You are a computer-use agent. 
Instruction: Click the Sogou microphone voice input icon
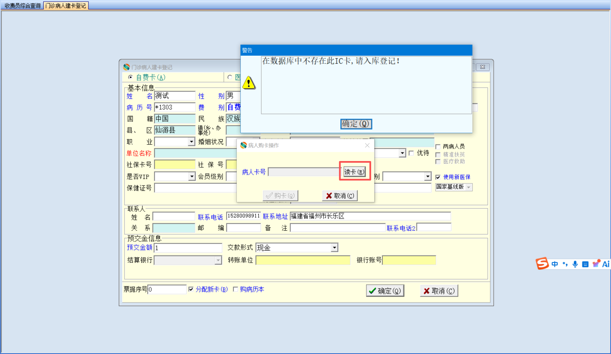tap(575, 264)
